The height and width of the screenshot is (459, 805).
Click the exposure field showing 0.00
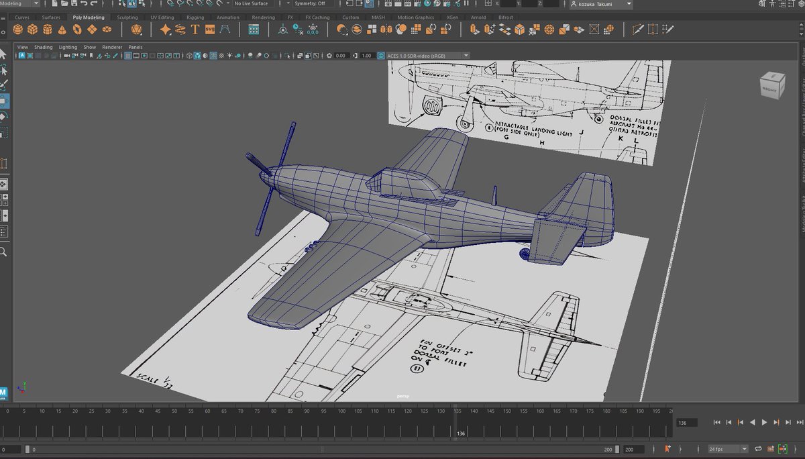click(x=341, y=56)
